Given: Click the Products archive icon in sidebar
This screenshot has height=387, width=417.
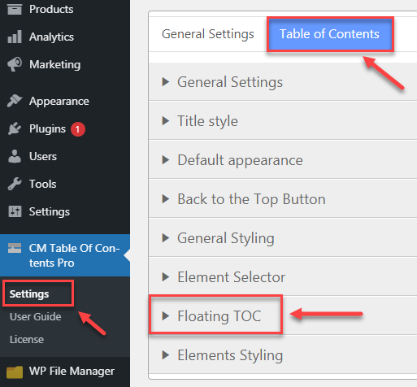Looking at the screenshot, I should click(x=15, y=10).
